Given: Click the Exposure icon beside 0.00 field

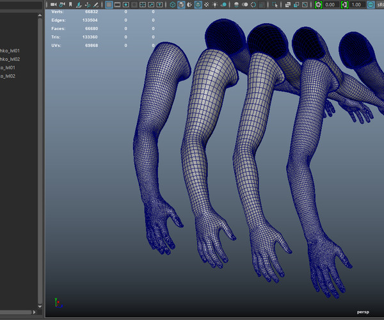Looking at the screenshot, I should pyautogui.click(x=318, y=4).
